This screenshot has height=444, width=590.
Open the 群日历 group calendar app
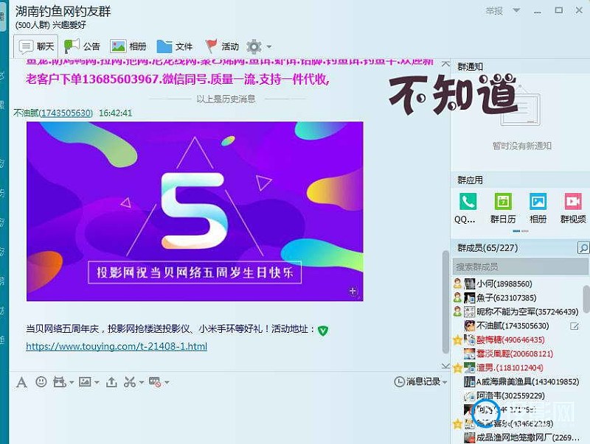(503, 208)
